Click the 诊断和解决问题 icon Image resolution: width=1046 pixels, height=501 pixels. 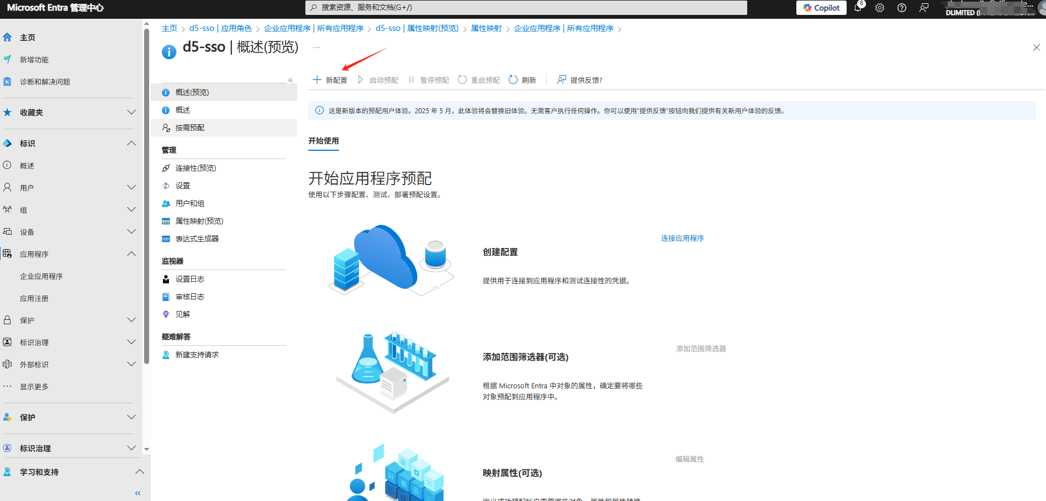click(x=7, y=82)
